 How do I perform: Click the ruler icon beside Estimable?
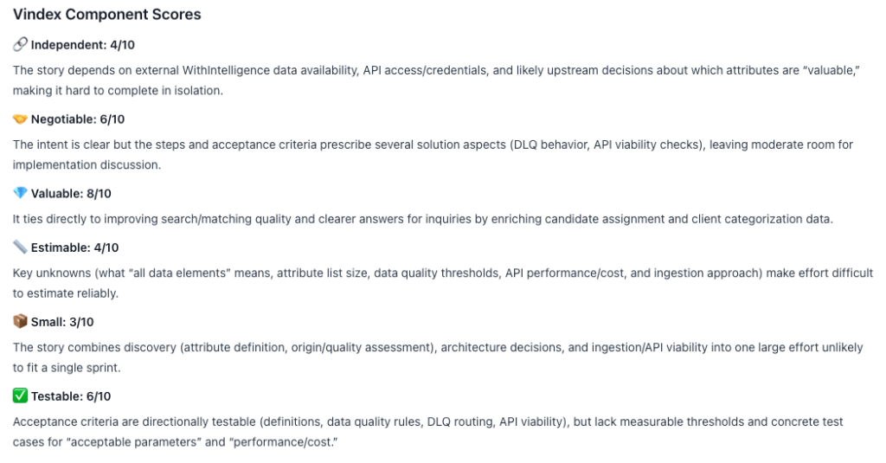click(20, 248)
